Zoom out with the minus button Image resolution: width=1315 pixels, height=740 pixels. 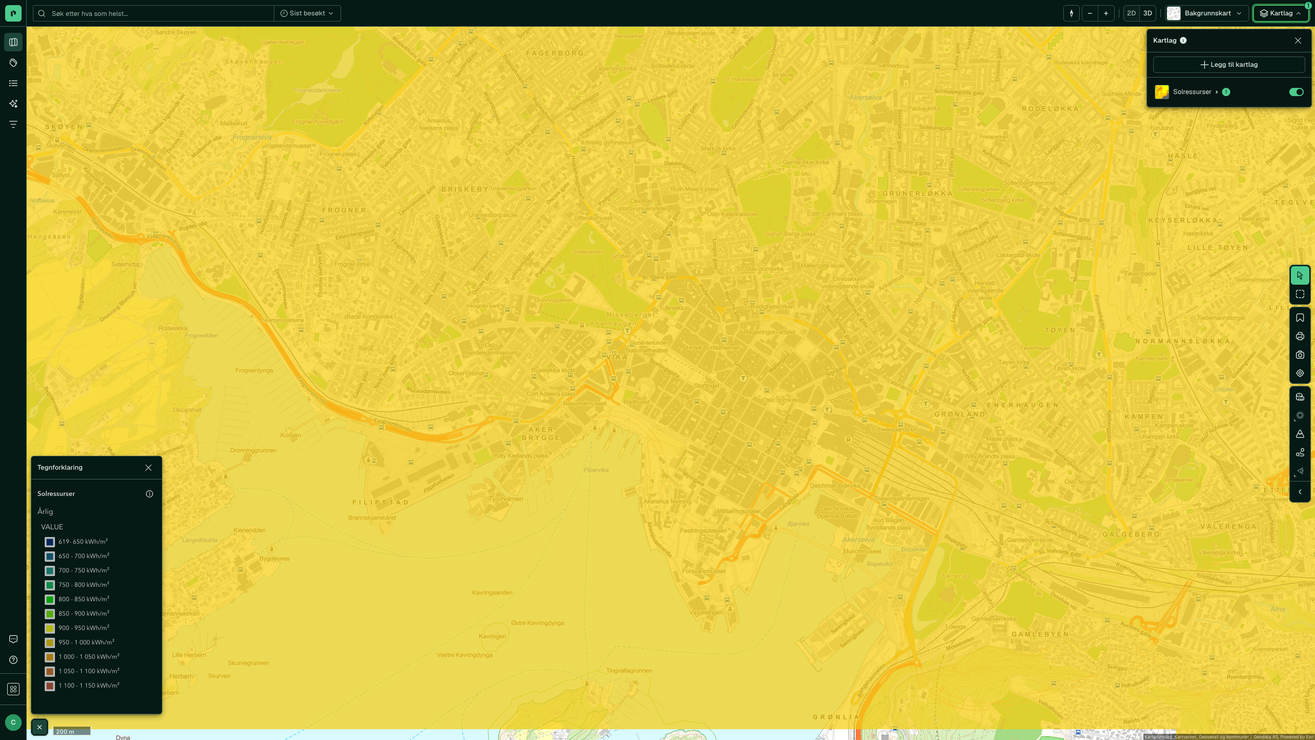click(x=1090, y=13)
